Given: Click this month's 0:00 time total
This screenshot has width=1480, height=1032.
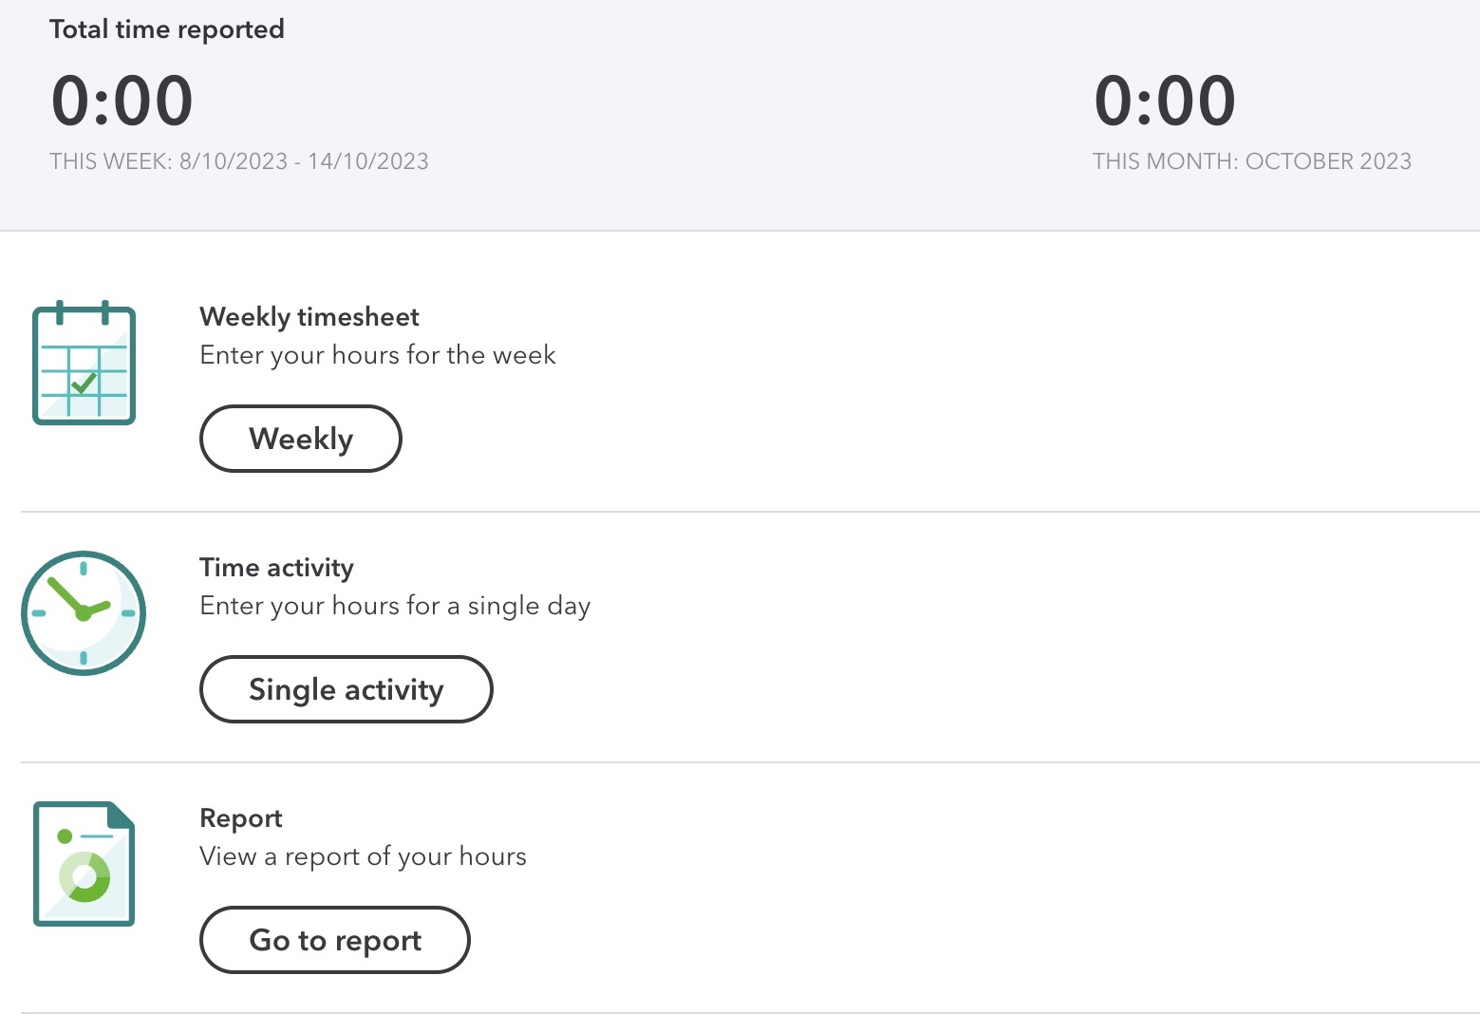Looking at the screenshot, I should (1165, 101).
